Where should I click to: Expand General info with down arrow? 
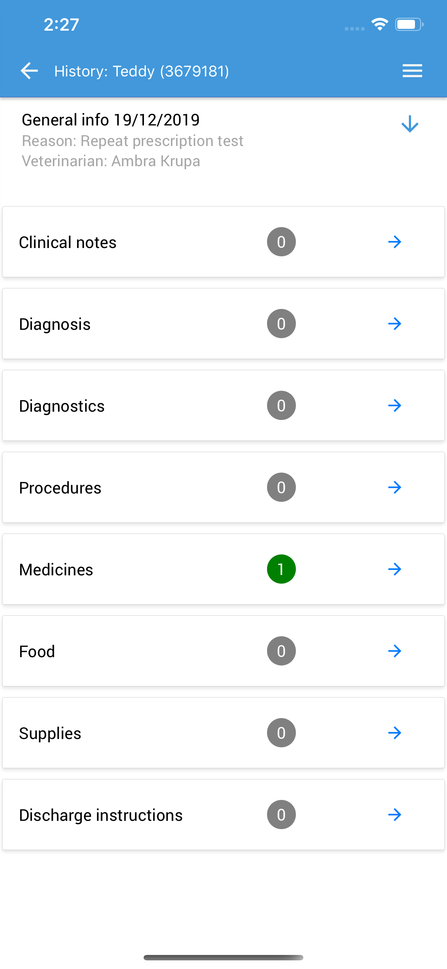click(x=410, y=124)
